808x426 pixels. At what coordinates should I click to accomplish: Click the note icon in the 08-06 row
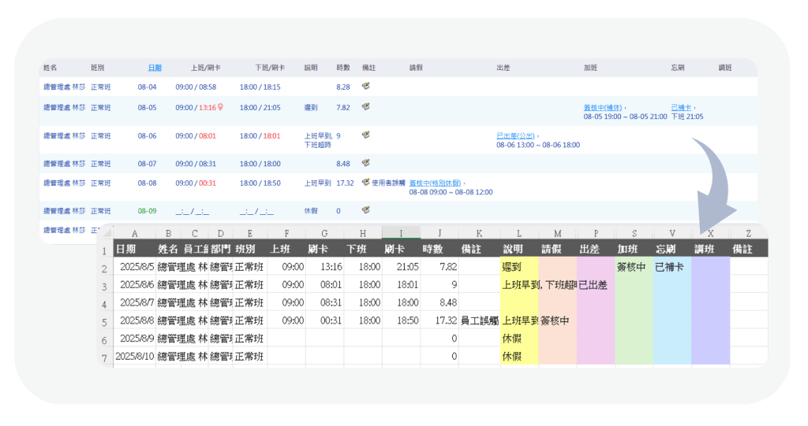pos(365,135)
